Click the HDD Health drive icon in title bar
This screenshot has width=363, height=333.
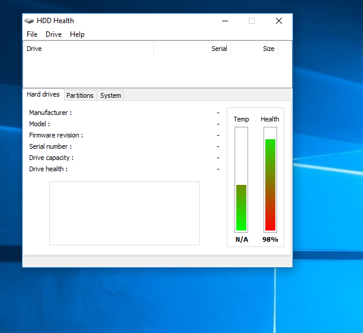pyautogui.click(x=29, y=21)
